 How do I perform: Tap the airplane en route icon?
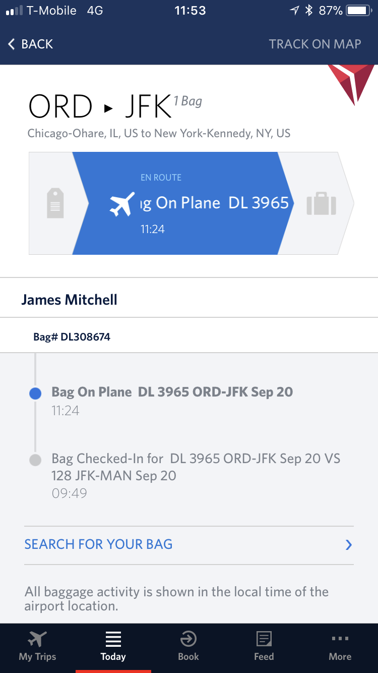coord(122,204)
